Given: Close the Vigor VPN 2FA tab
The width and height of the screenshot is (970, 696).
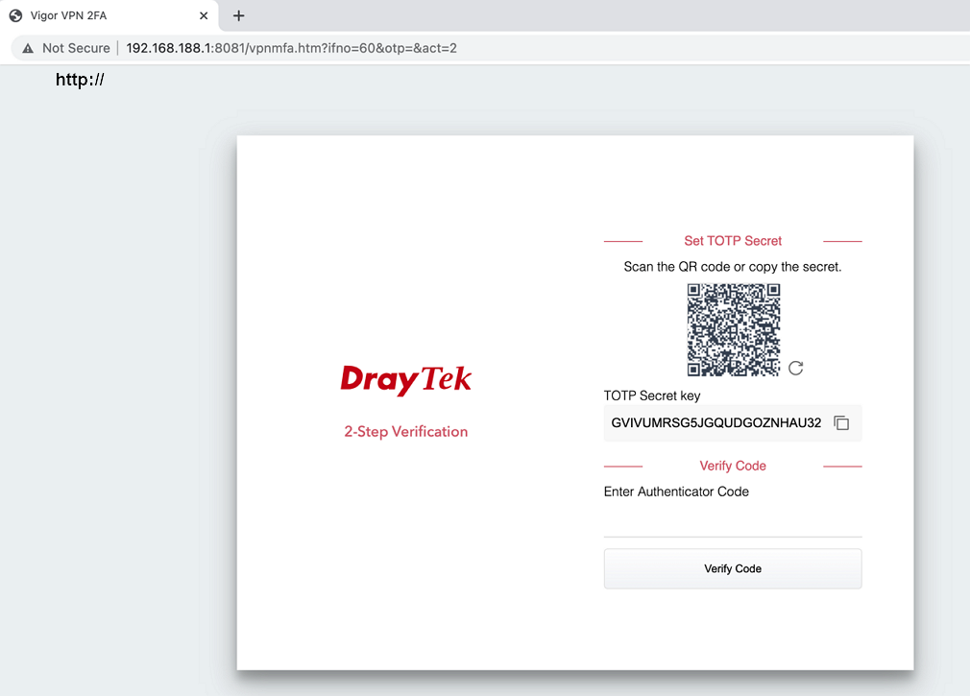Looking at the screenshot, I should (204, 16).
